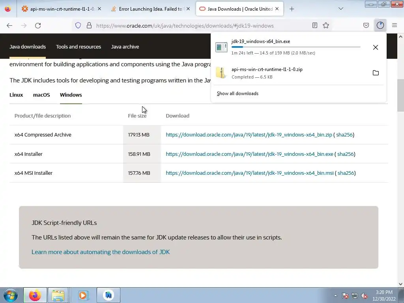Image resolution: width=404 pixels, height=303 pixels.
Task: Click the scrollbar up arrow
Action: [400, 37]
